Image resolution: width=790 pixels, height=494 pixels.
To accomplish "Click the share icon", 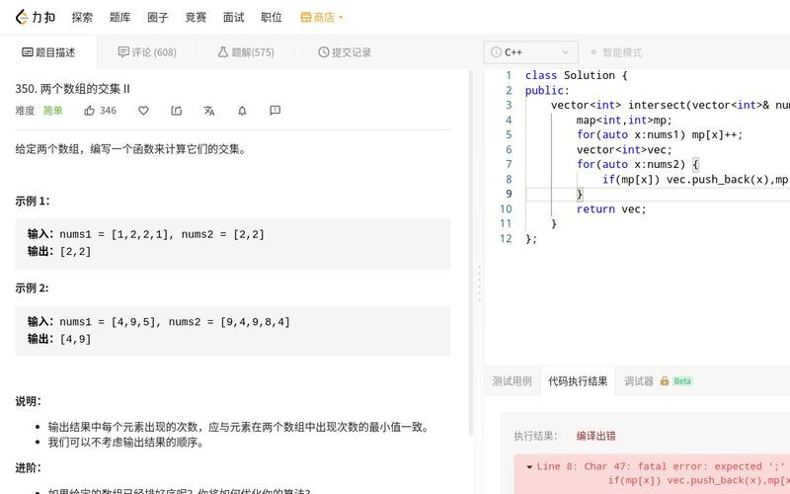I will 177,111.
